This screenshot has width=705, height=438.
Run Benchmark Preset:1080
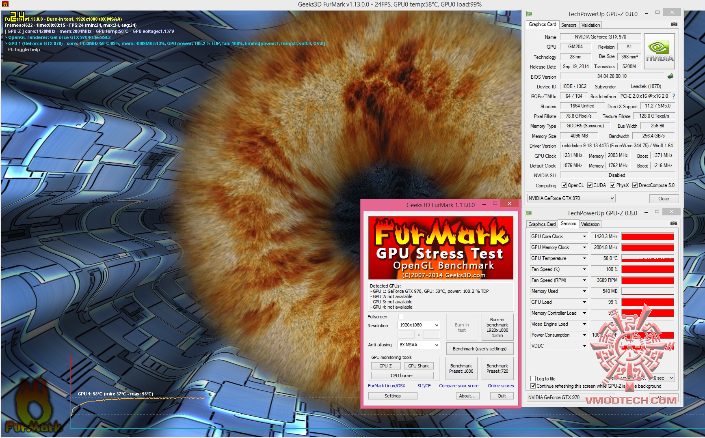pyautogui.click(x=461, y=368)
